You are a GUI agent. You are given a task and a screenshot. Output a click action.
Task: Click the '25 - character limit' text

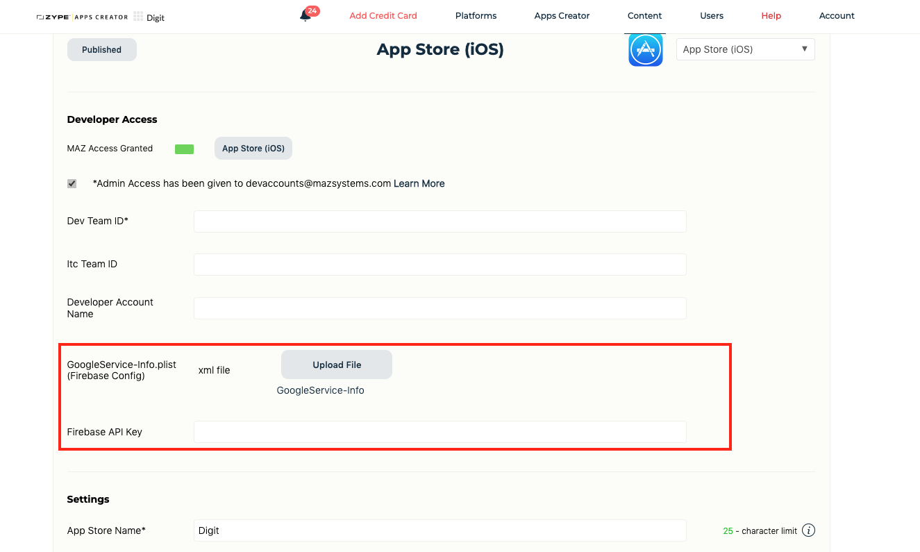pyautogui.click(x=760, y=531)
